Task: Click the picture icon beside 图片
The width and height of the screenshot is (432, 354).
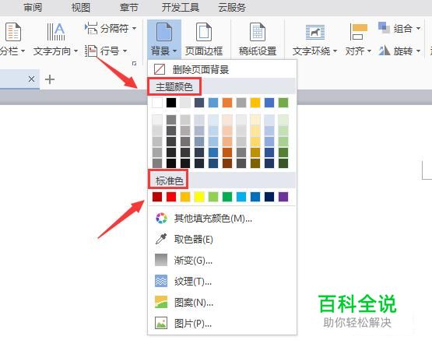Action: click(x=161, y=323)
